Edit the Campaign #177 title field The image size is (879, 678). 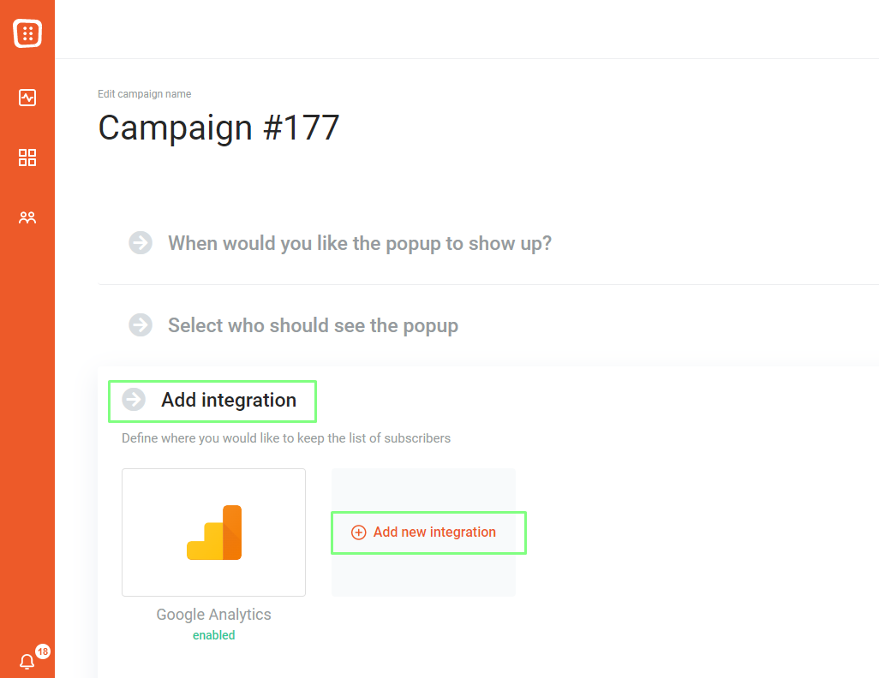pyautogui.click(x=218, y=128)
